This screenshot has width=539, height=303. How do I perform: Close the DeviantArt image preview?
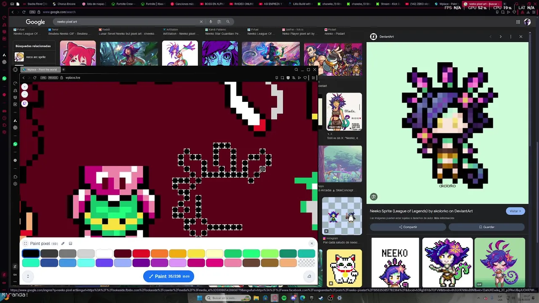[x=520, y=37]
